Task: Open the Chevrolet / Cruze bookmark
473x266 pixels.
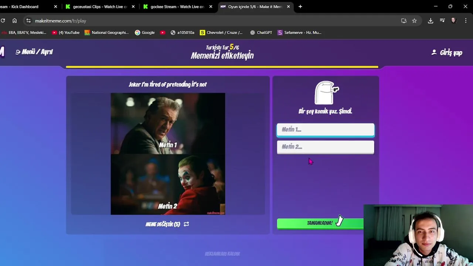Action: 221,33
